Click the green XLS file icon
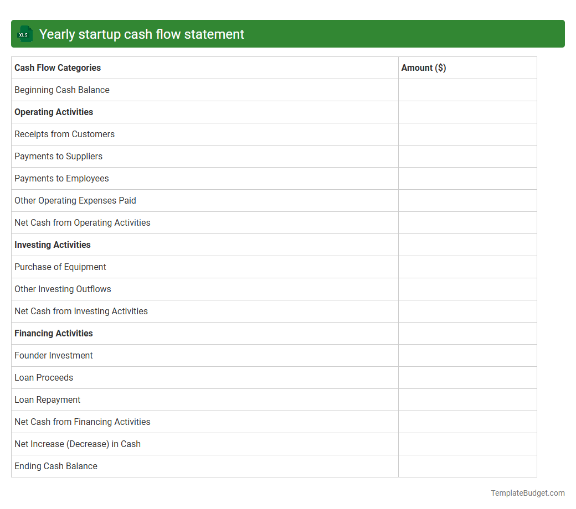Image resolution: width=576 pixels, height=509 pixels. pyautogui.click(x=24, y=34)
